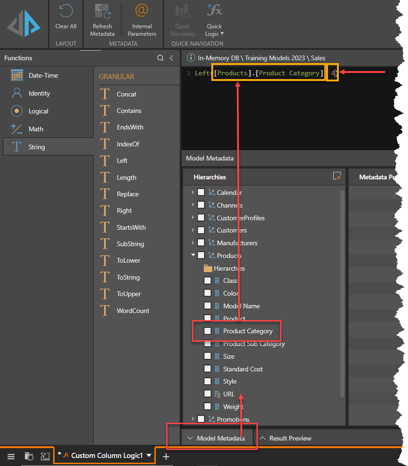Collapse the Model Metadata tab
Viewport: 408px width, 466px height.
(x=216, y=438)
